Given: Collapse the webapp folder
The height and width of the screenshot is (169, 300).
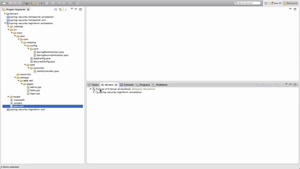Looking at the screenshot, I should pyautogui.click(x=15, y=77).
